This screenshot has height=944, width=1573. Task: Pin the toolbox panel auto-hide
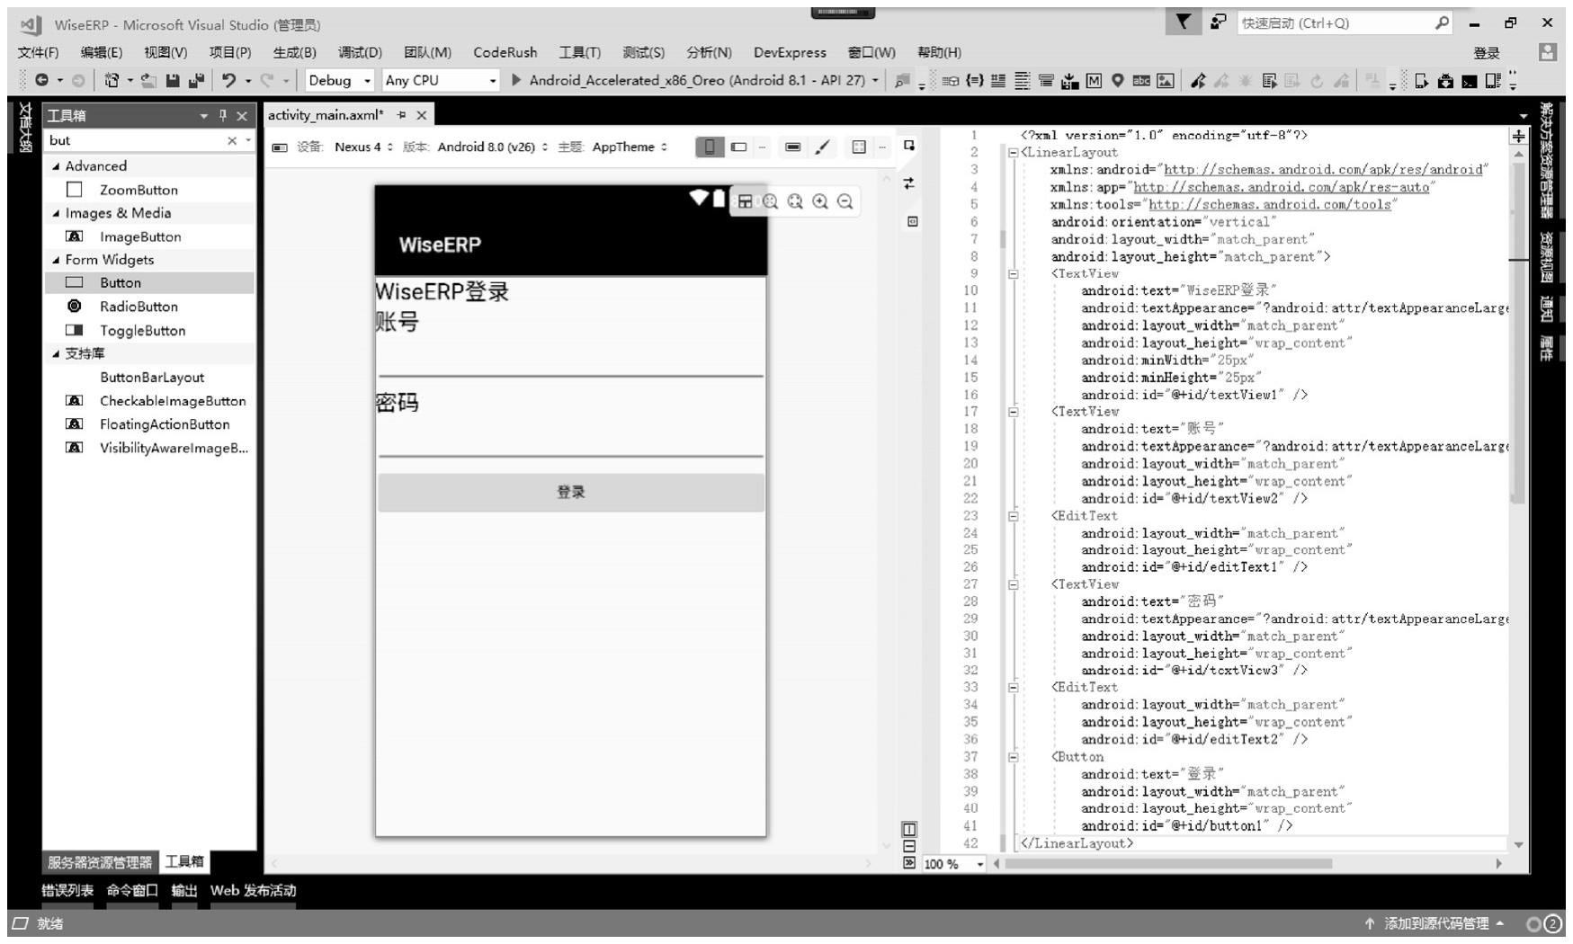tap(223, 115)
